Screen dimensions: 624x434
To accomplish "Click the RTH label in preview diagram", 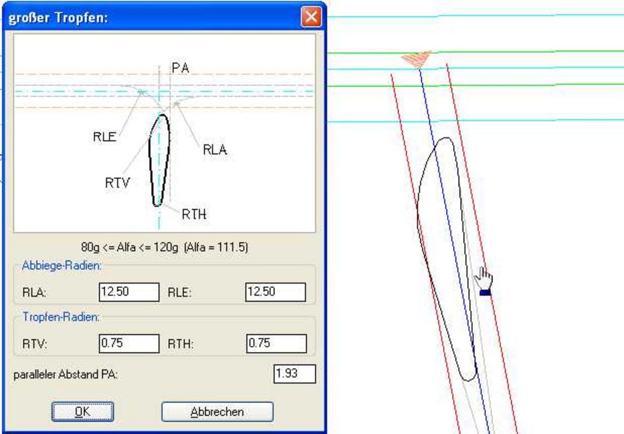I will [x=195, y=213].
